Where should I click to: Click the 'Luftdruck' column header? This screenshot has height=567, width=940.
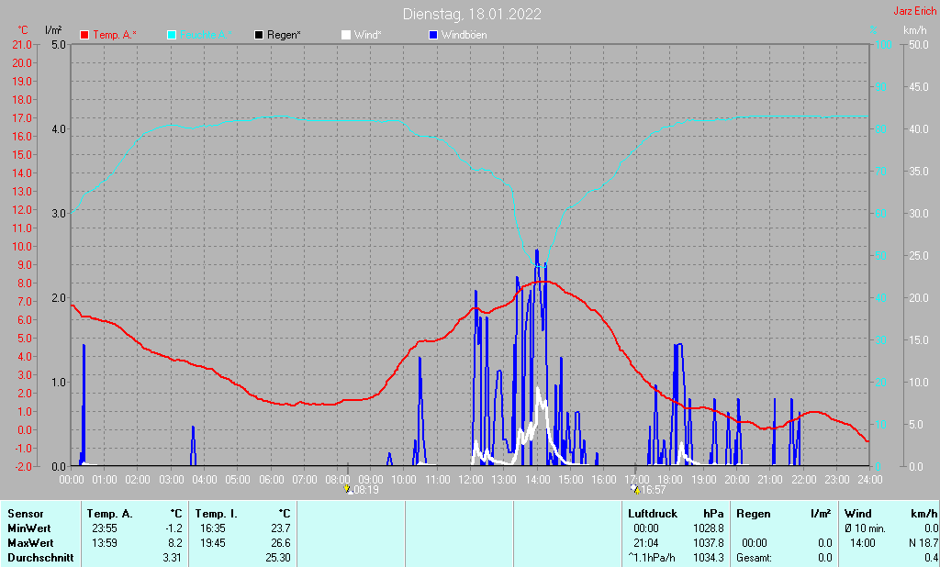653,514
